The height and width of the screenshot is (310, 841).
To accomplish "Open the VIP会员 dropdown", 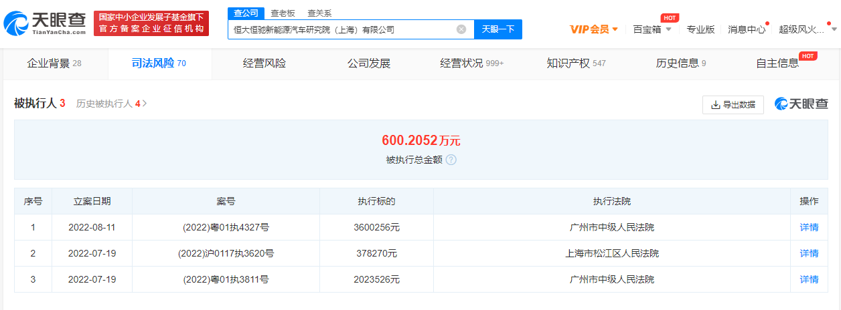I will [x=594, y=29].
